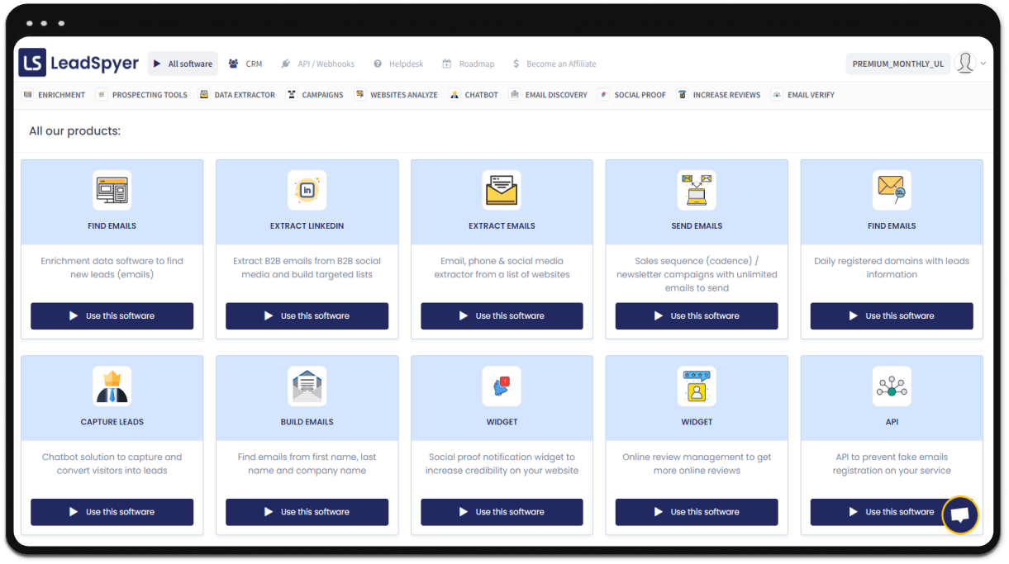
Task: Use the Capture Leads software
Action: tap(112, 512)
